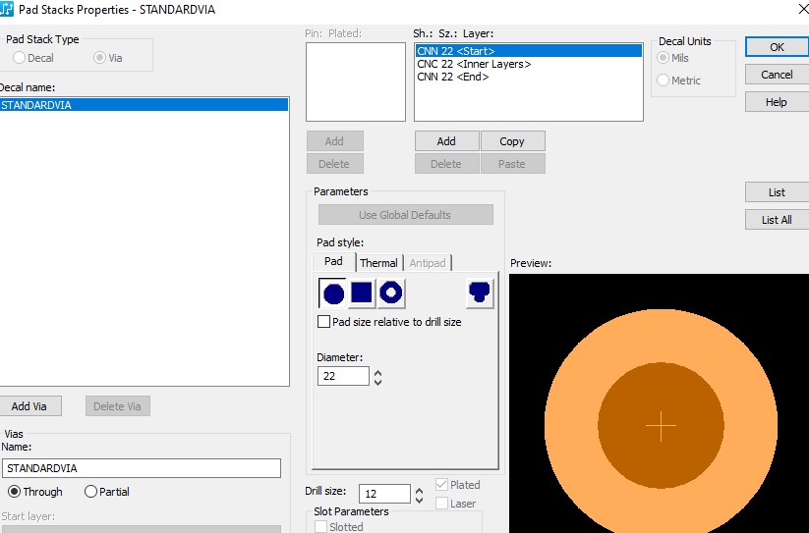Decrease the Diameter value with down arrow
809x533 pixels.
(x=378, y=381)
